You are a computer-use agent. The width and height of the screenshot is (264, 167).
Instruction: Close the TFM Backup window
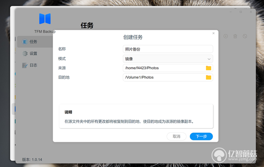point(251,12)
